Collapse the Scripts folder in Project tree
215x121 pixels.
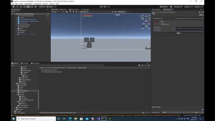17,94
